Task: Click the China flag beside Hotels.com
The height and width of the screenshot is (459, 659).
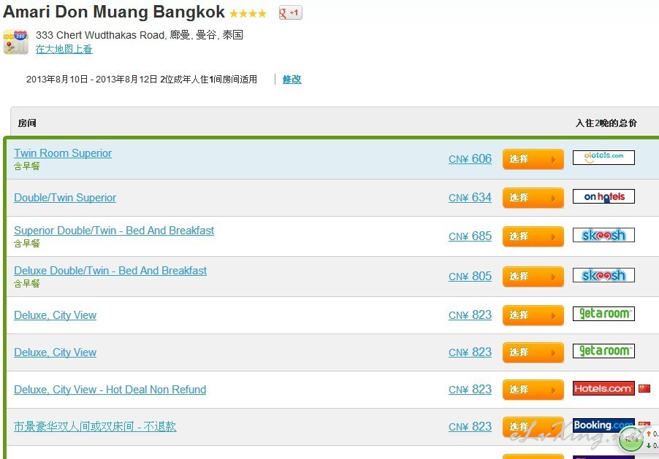Action: click(x=644, y=388)
